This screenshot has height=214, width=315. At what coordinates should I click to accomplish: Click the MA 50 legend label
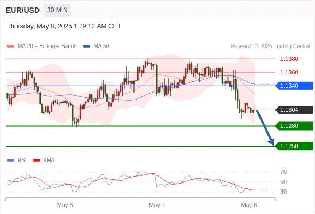[101, 46]
